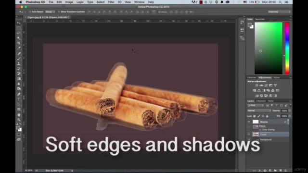Select the Crop tool
This screenshot has width=308, height=173.
pos(19,43)
